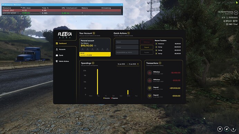The image size is (239, 134).
Task: Open full transactions via arrow icon
Action: (x=160, y=63)
